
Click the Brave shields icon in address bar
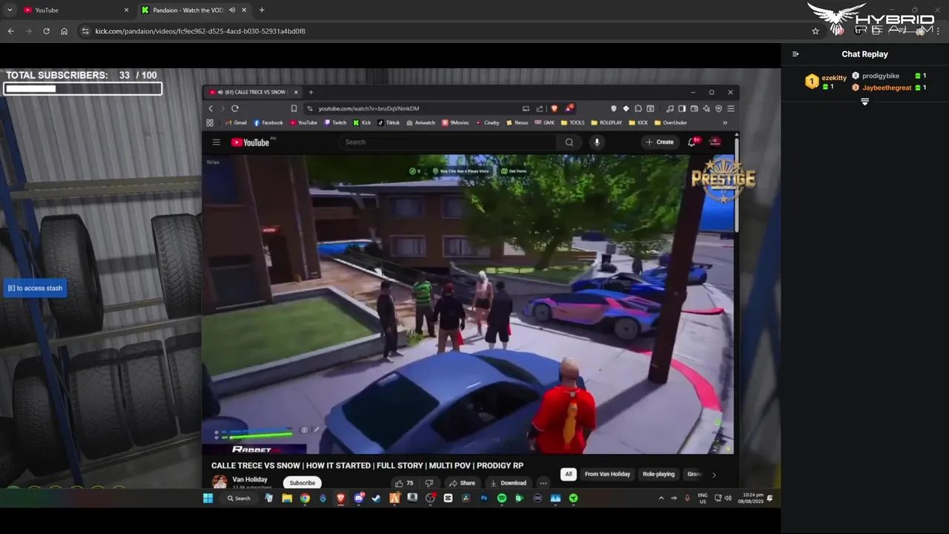click(x=554, y=108)
